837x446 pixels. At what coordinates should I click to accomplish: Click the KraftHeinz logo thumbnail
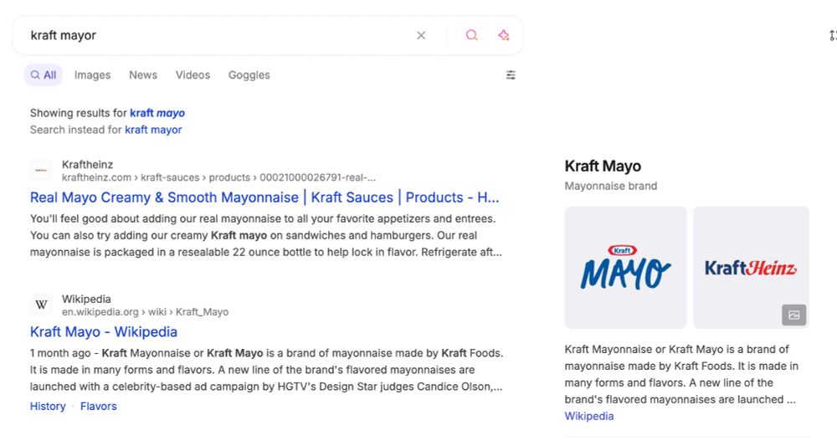751,268
